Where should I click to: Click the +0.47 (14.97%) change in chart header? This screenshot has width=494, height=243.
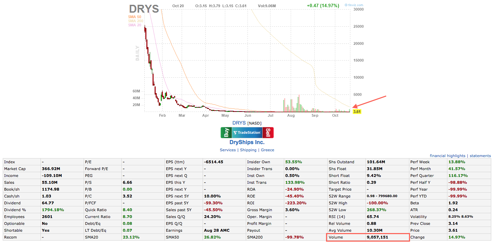[323, 5]
